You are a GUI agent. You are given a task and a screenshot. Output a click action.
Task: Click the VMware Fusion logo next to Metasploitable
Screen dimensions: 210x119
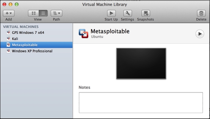pos(83,34)
